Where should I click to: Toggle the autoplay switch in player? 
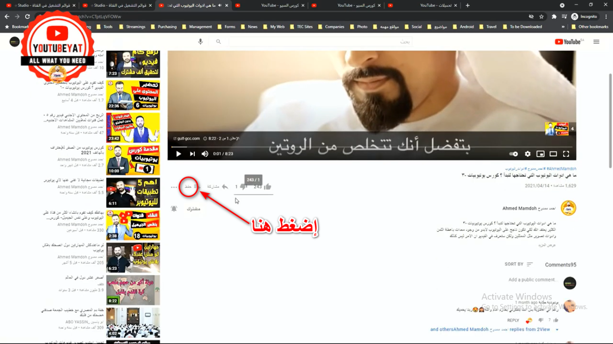[513, 154]
